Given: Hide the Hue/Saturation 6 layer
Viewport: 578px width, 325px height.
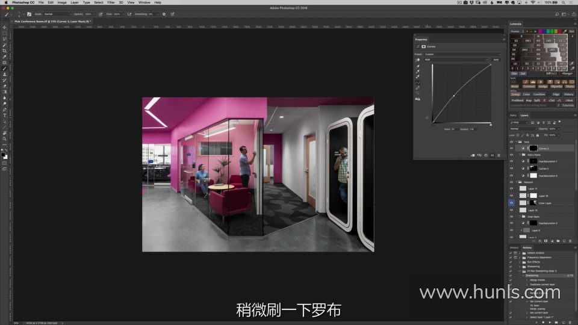Looking at the screenshot, I should tap(511, 175).
